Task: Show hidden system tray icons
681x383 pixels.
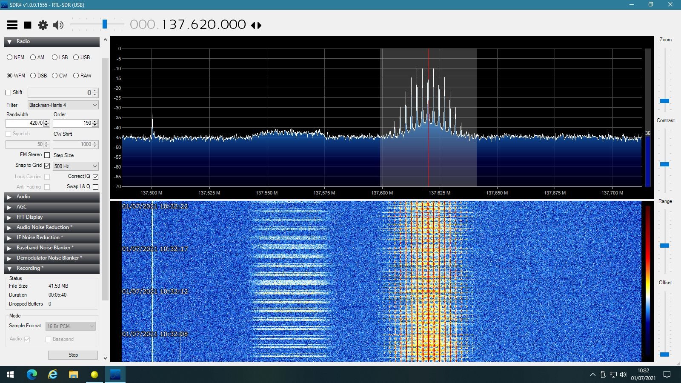Action: [592, 375]
